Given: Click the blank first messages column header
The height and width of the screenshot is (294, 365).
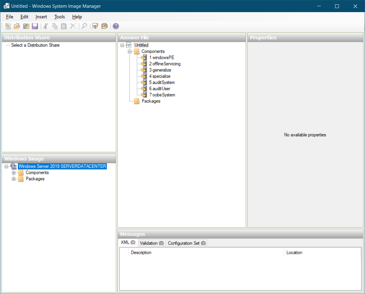Looking at the screenshot, I should click(x=124, y=252).
